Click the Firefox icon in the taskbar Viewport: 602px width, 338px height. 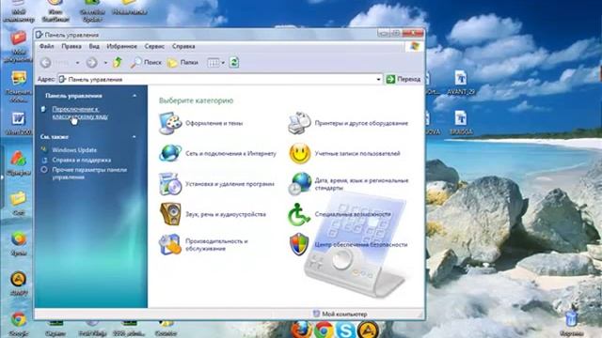(x=301, y=330)
